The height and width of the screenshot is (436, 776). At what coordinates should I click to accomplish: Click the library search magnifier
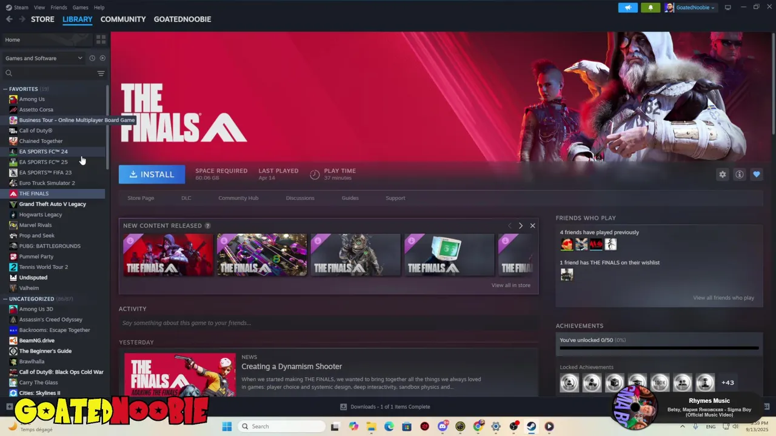pos(8,73)
